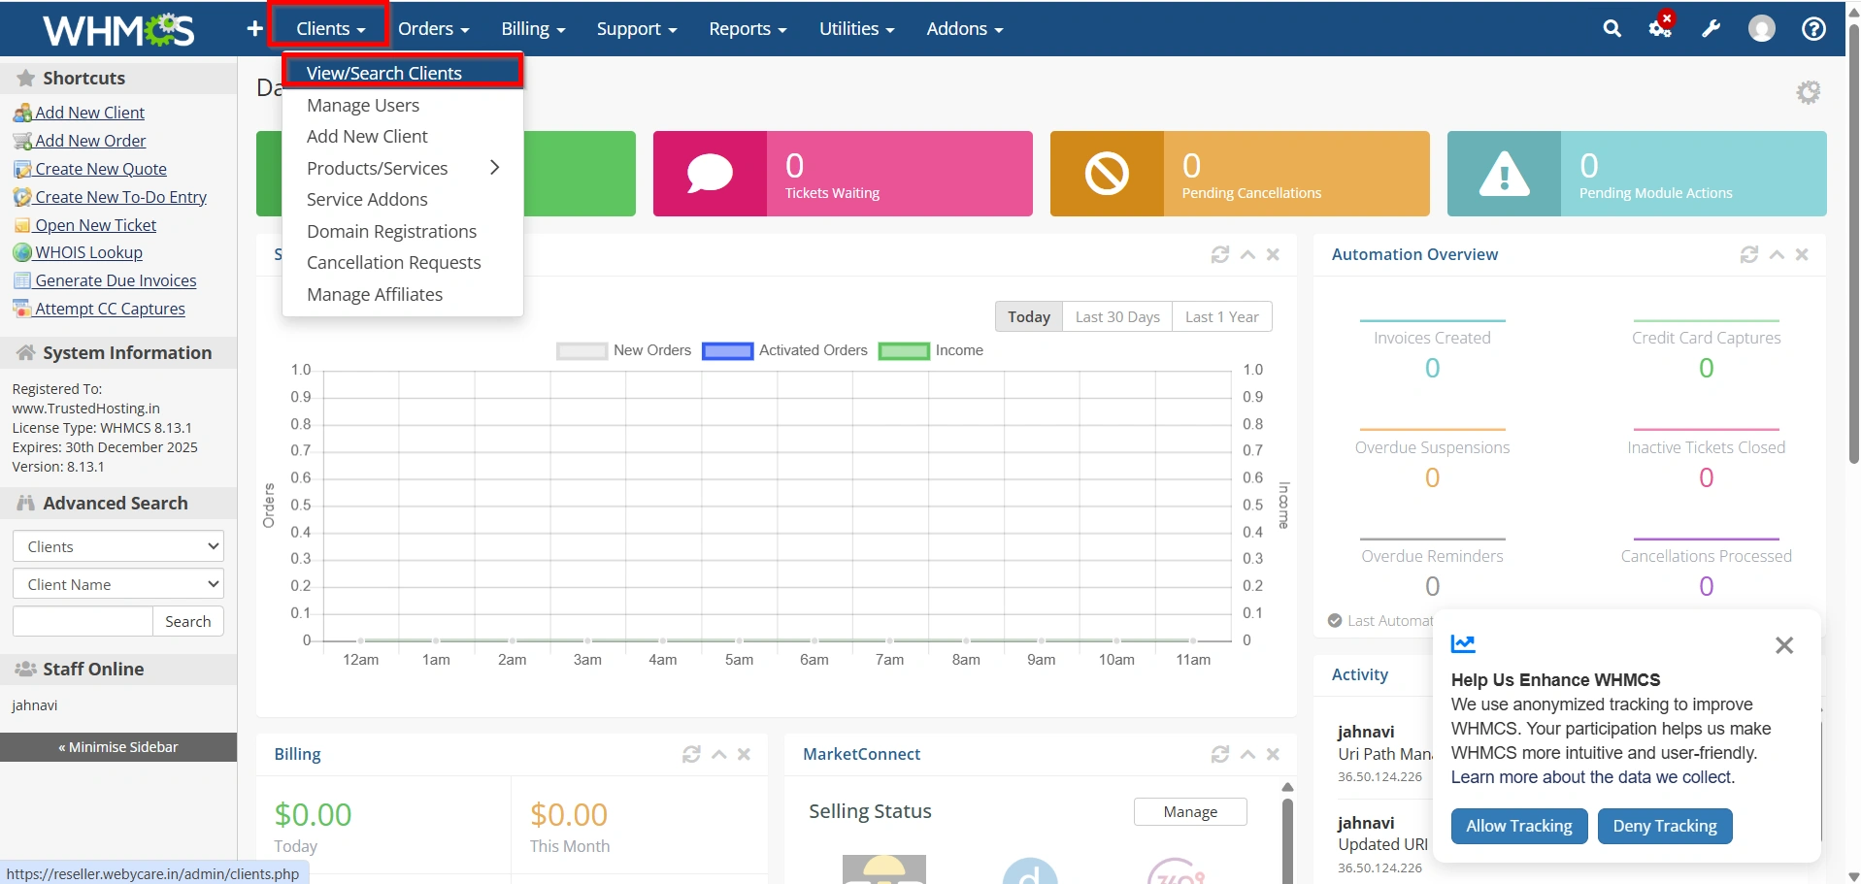The height and width of the screenshot is (884, 1861).
Task: Close the System Overview chart widget
Action: tap(1273, 254)
